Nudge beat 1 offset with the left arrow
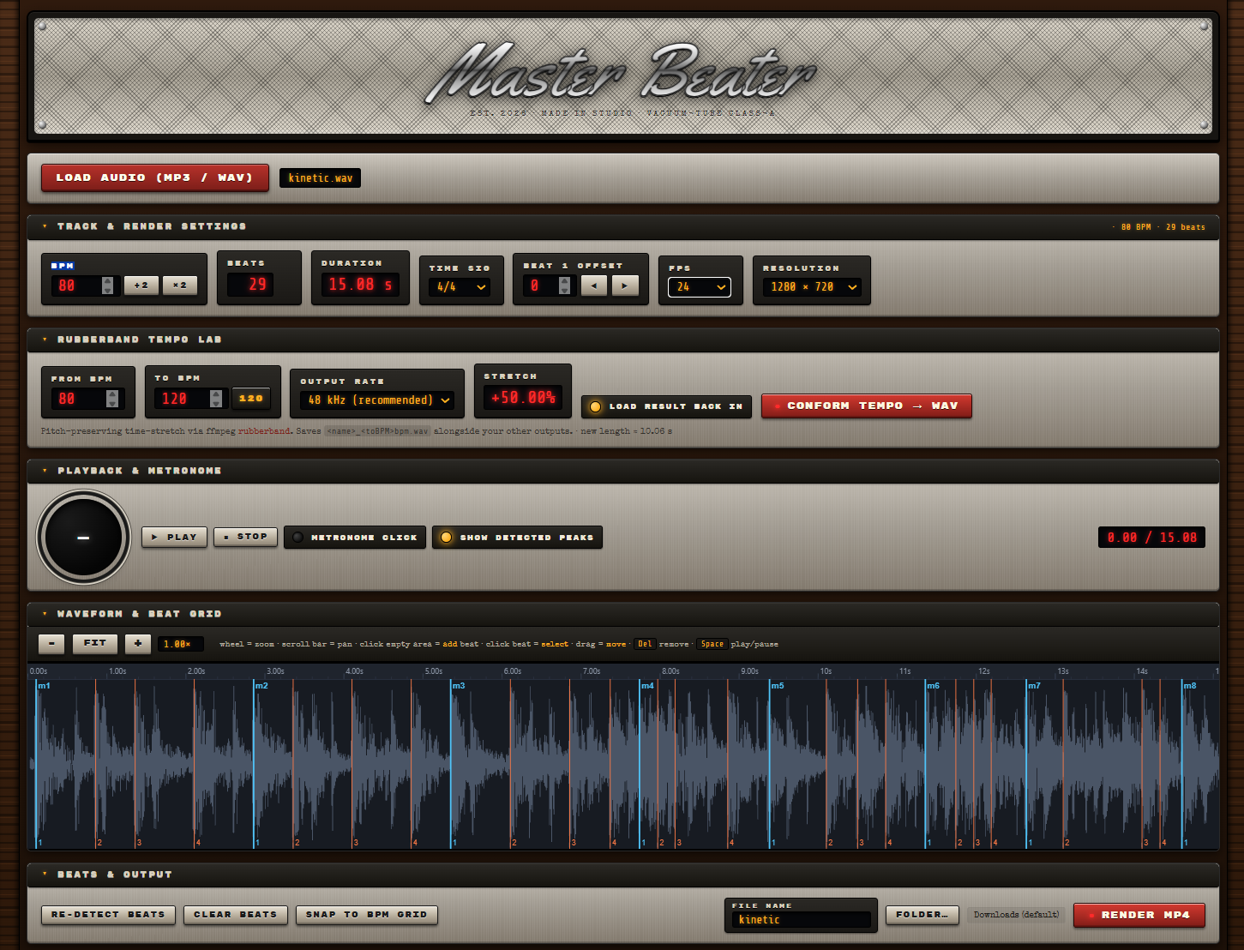1244x950 pixels. pyautogui.click(x=593, y=286)
